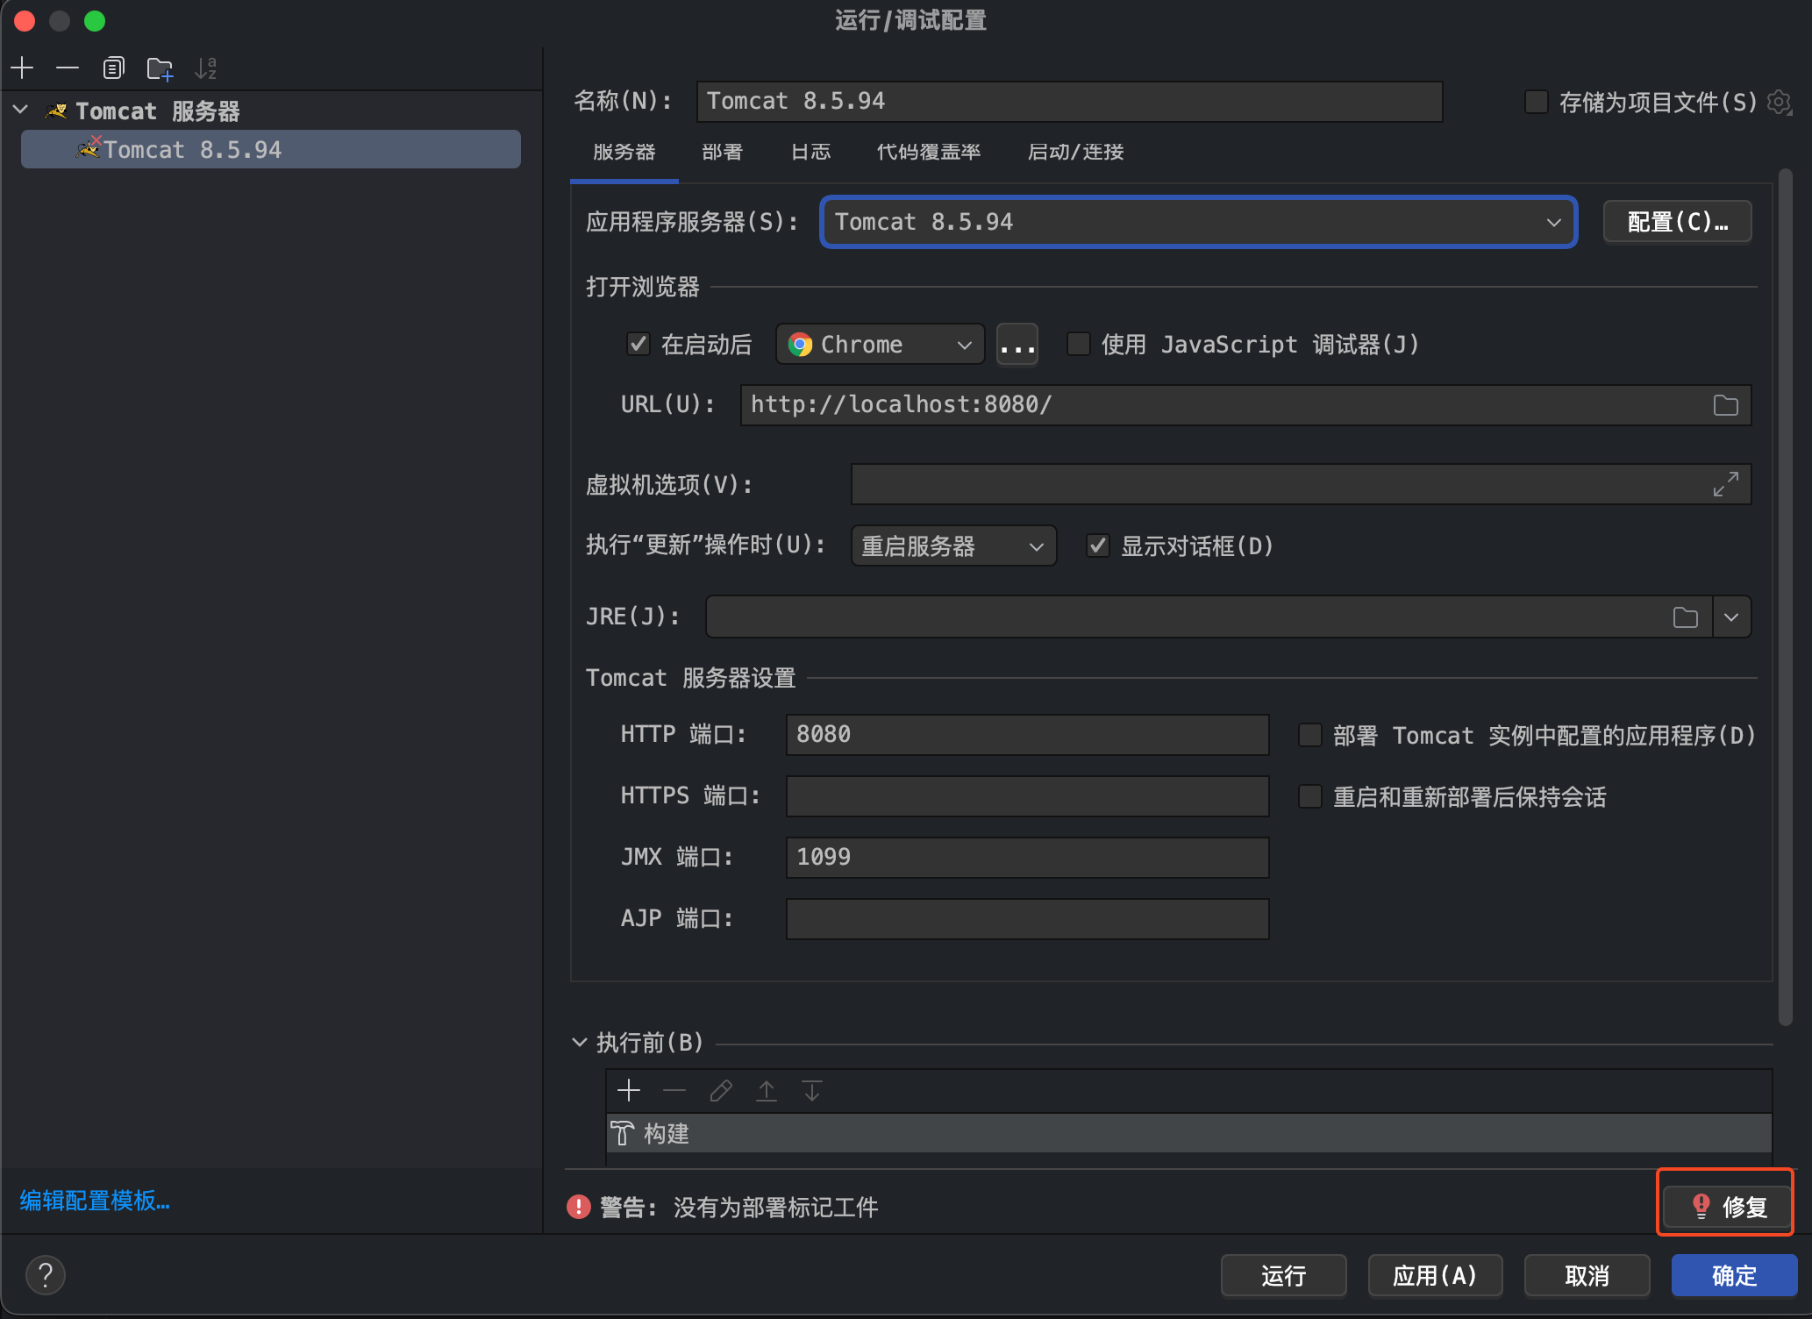Switch to 部署 tab
1812x1319 pixels.
722,152
